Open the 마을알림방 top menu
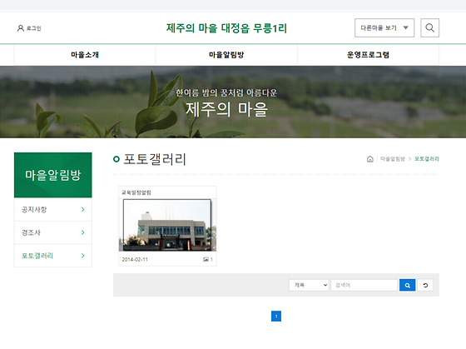Screen dimensions: 466x349 [x=226, y=55]
